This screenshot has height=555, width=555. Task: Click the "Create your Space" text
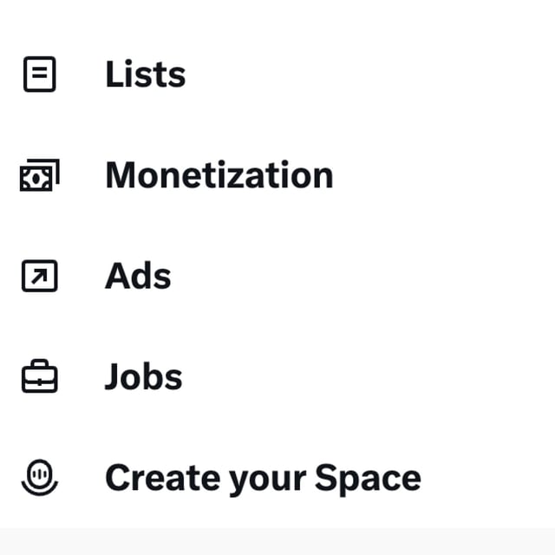coord(263,478)
